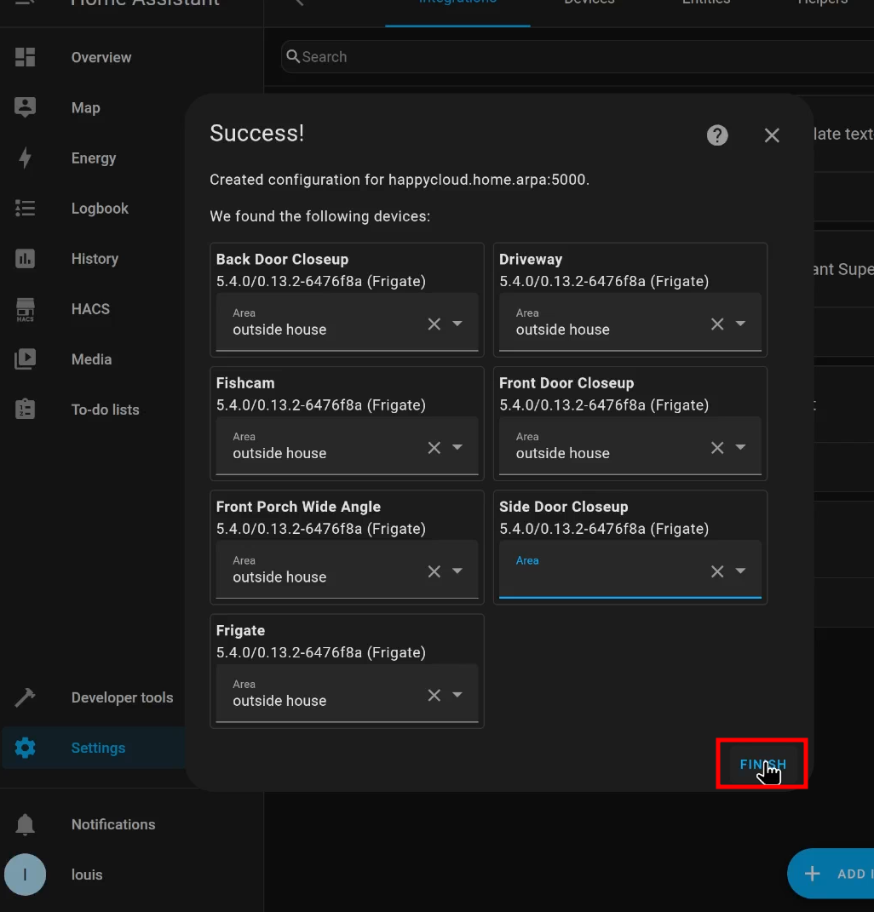Focus the Front Door Closeup Area field
The width and height of the screenshot is (874, 912).
630,445
